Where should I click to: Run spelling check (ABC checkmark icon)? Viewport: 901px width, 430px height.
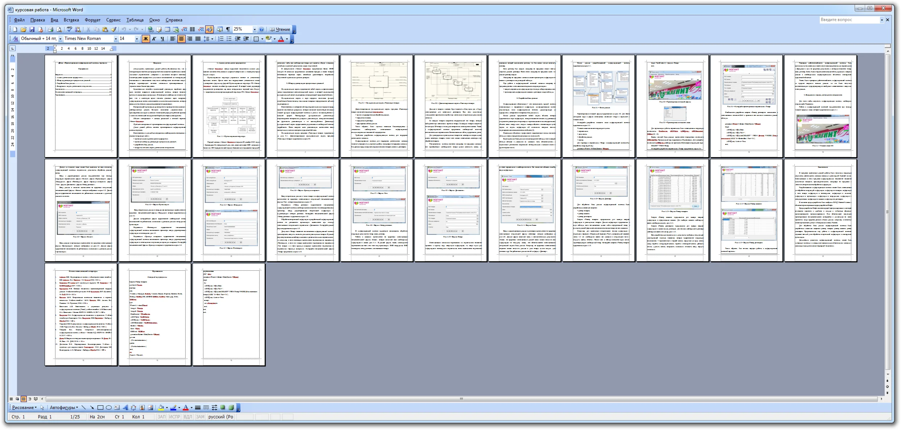pos(69,29)
